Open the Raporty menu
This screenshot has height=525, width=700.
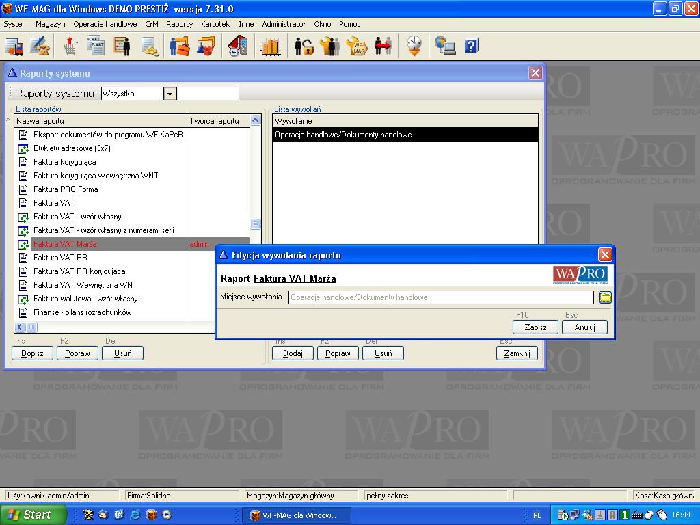click(179, 24)
